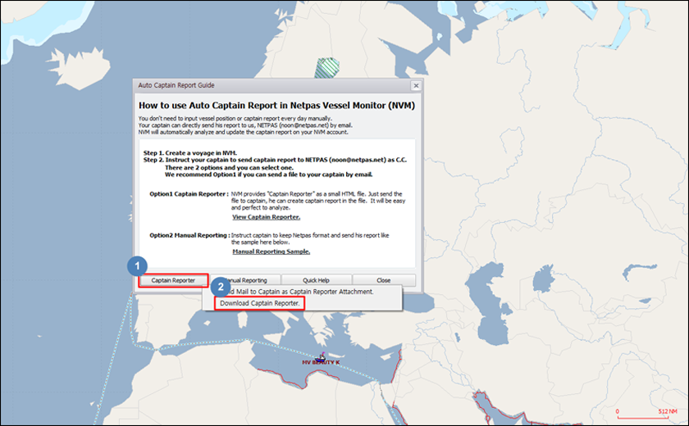This screenshot has height=426, width=689.
Task: Click the 512 NM map scale label
Action: tap(668, 411)
